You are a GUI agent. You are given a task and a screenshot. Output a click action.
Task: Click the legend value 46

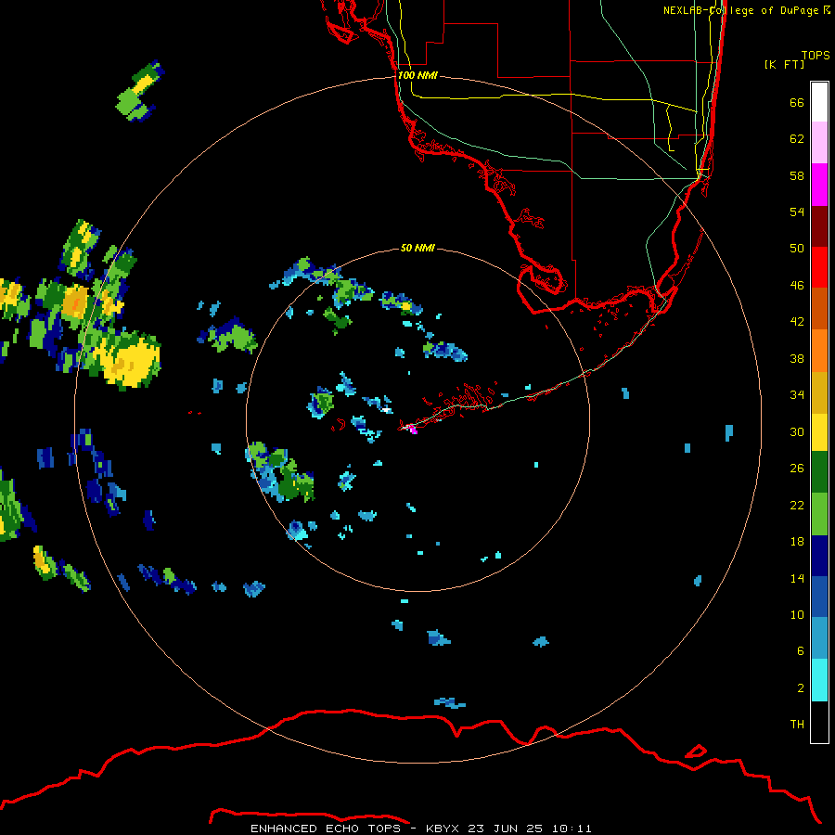click(797, 286)
